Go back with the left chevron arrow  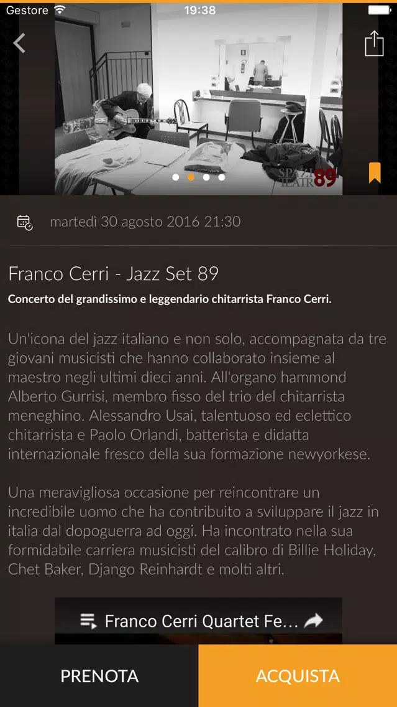click(19, 44)
